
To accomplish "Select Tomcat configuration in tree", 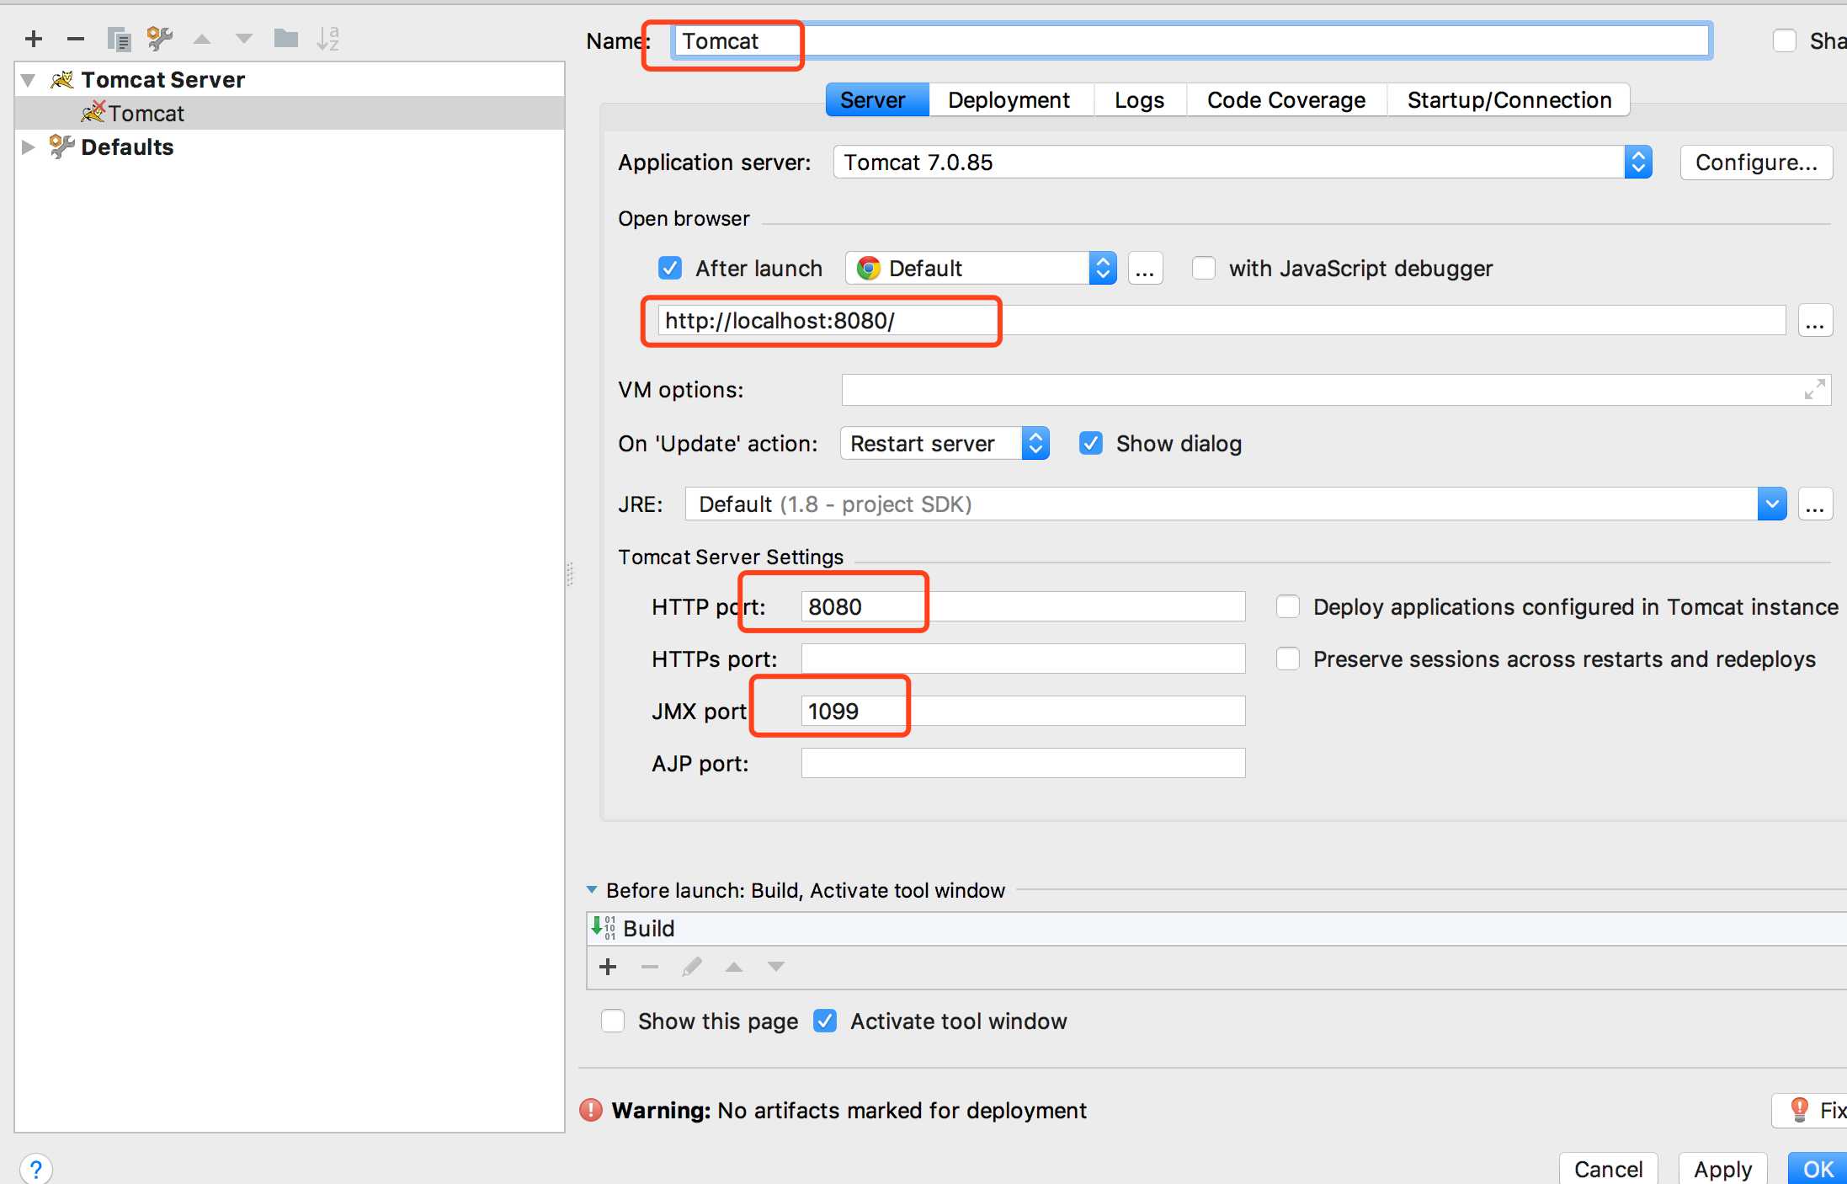I will click(x=290, y=113).
